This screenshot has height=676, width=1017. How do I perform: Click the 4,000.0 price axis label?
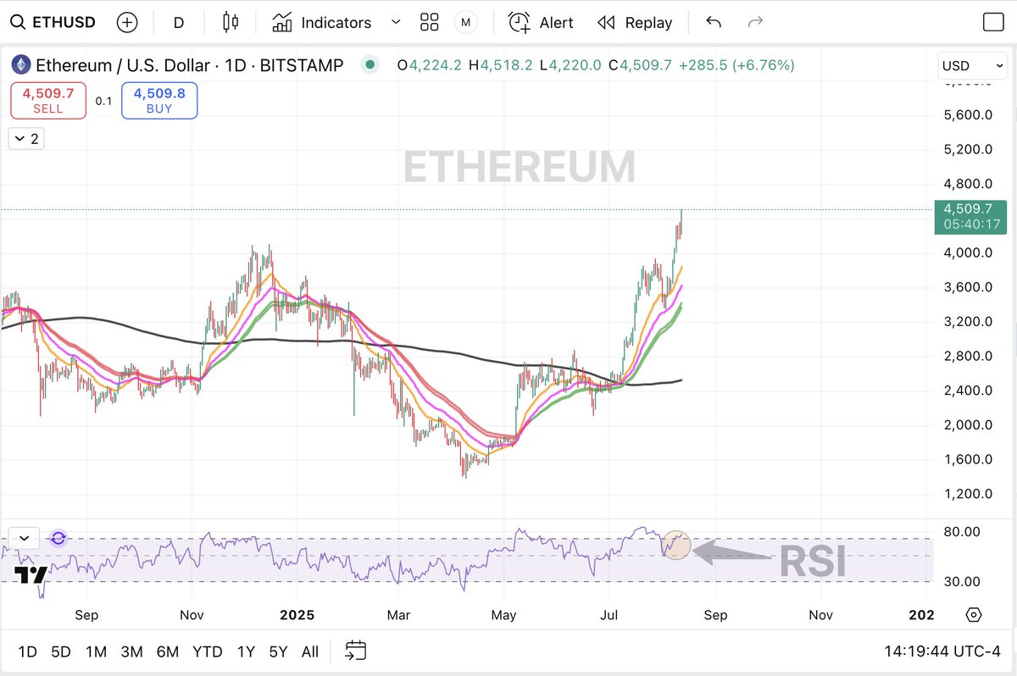pos(968,252)
